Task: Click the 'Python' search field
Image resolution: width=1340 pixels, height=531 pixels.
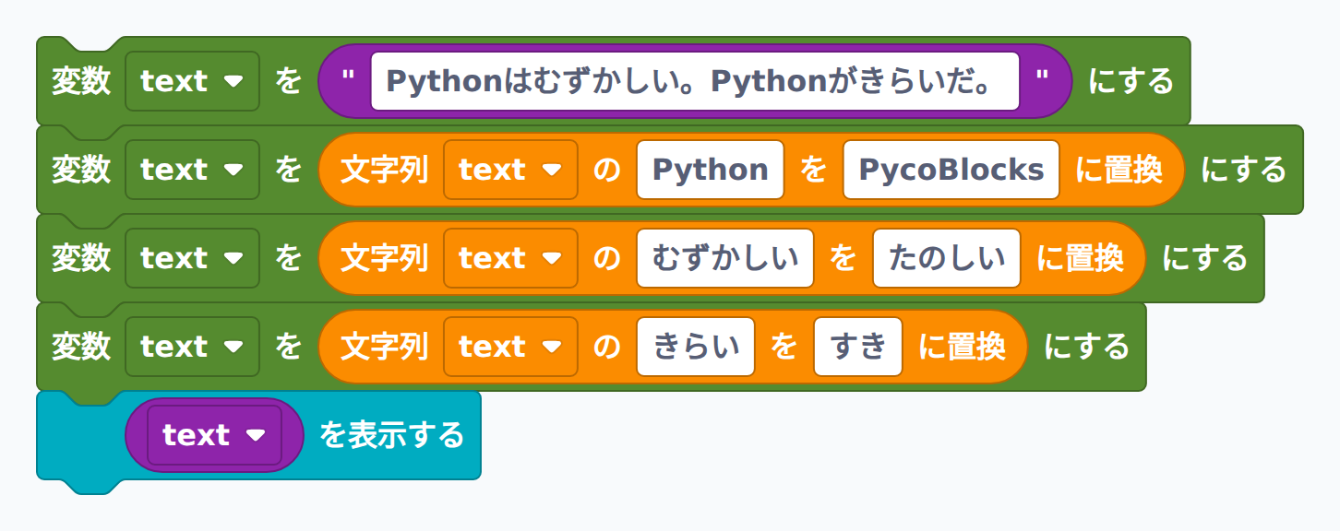Action: tap(711, 170)
